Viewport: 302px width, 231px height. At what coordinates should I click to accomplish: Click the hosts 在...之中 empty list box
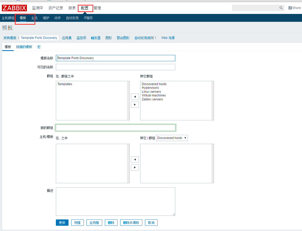pos(93,163)
